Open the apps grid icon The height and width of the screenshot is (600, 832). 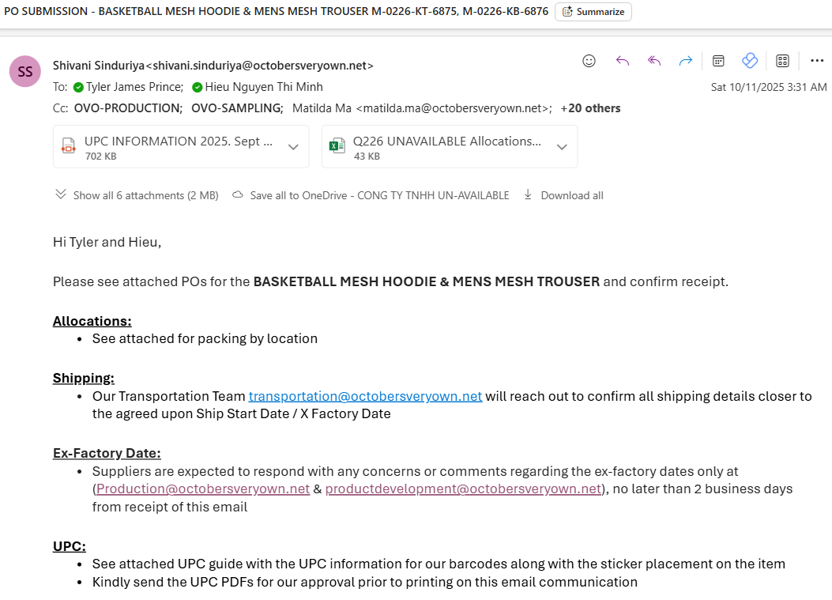tap(783, 61)
